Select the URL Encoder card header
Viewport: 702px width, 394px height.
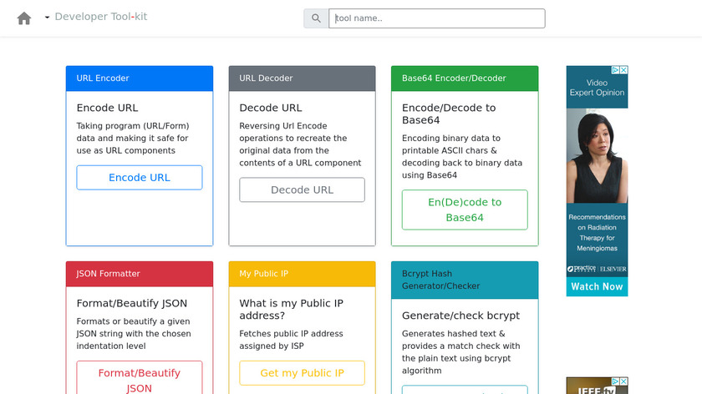[140, 78]
